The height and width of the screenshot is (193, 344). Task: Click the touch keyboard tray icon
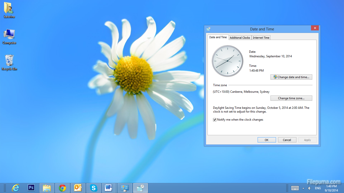pos(295,188)
